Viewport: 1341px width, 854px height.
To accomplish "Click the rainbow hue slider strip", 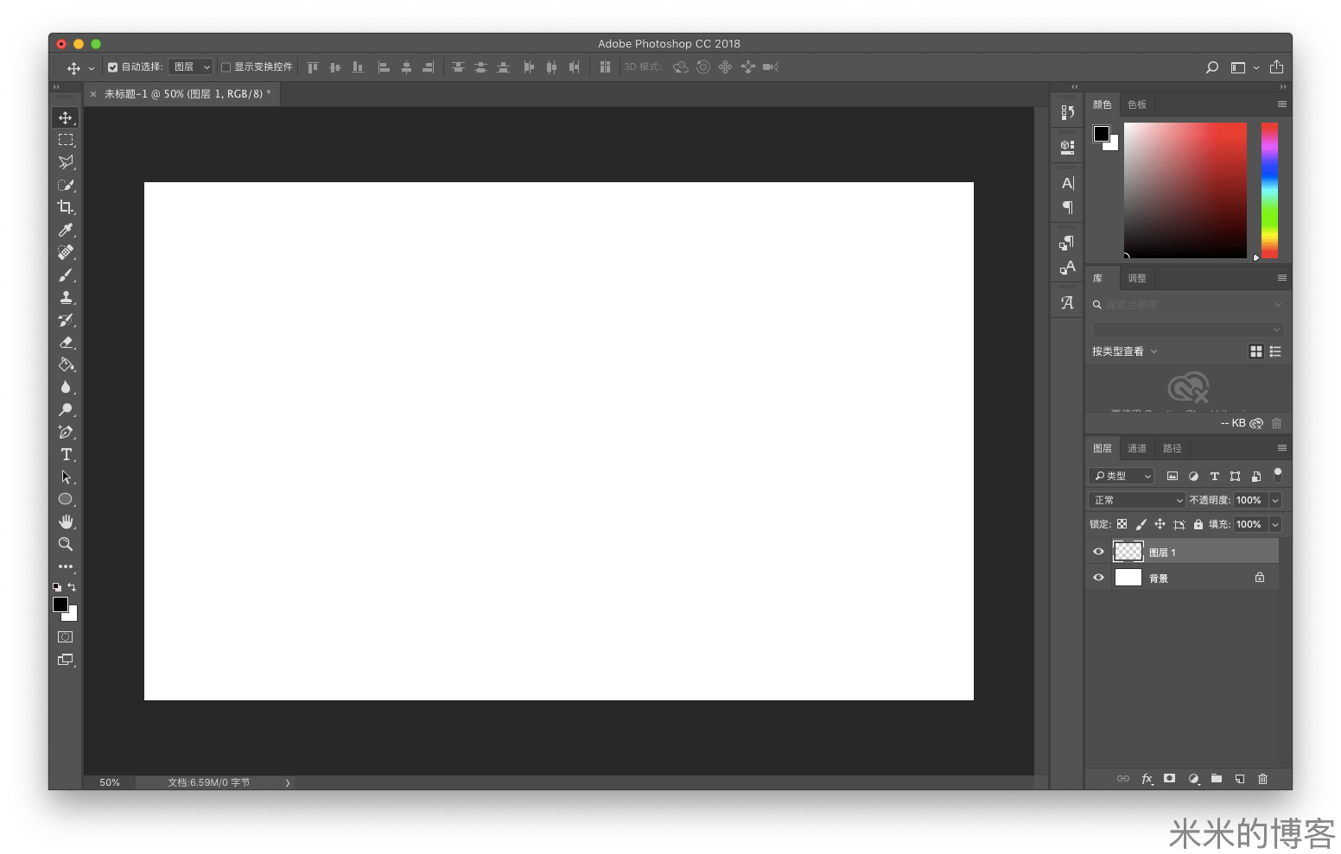I will (1268, 190).
